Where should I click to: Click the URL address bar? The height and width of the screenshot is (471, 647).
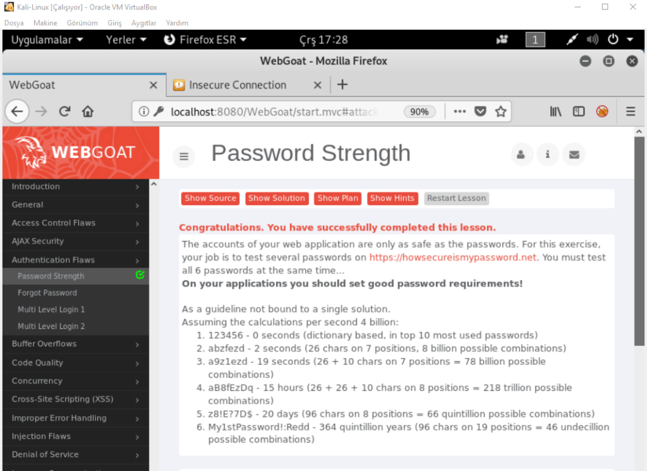point(272,112)
